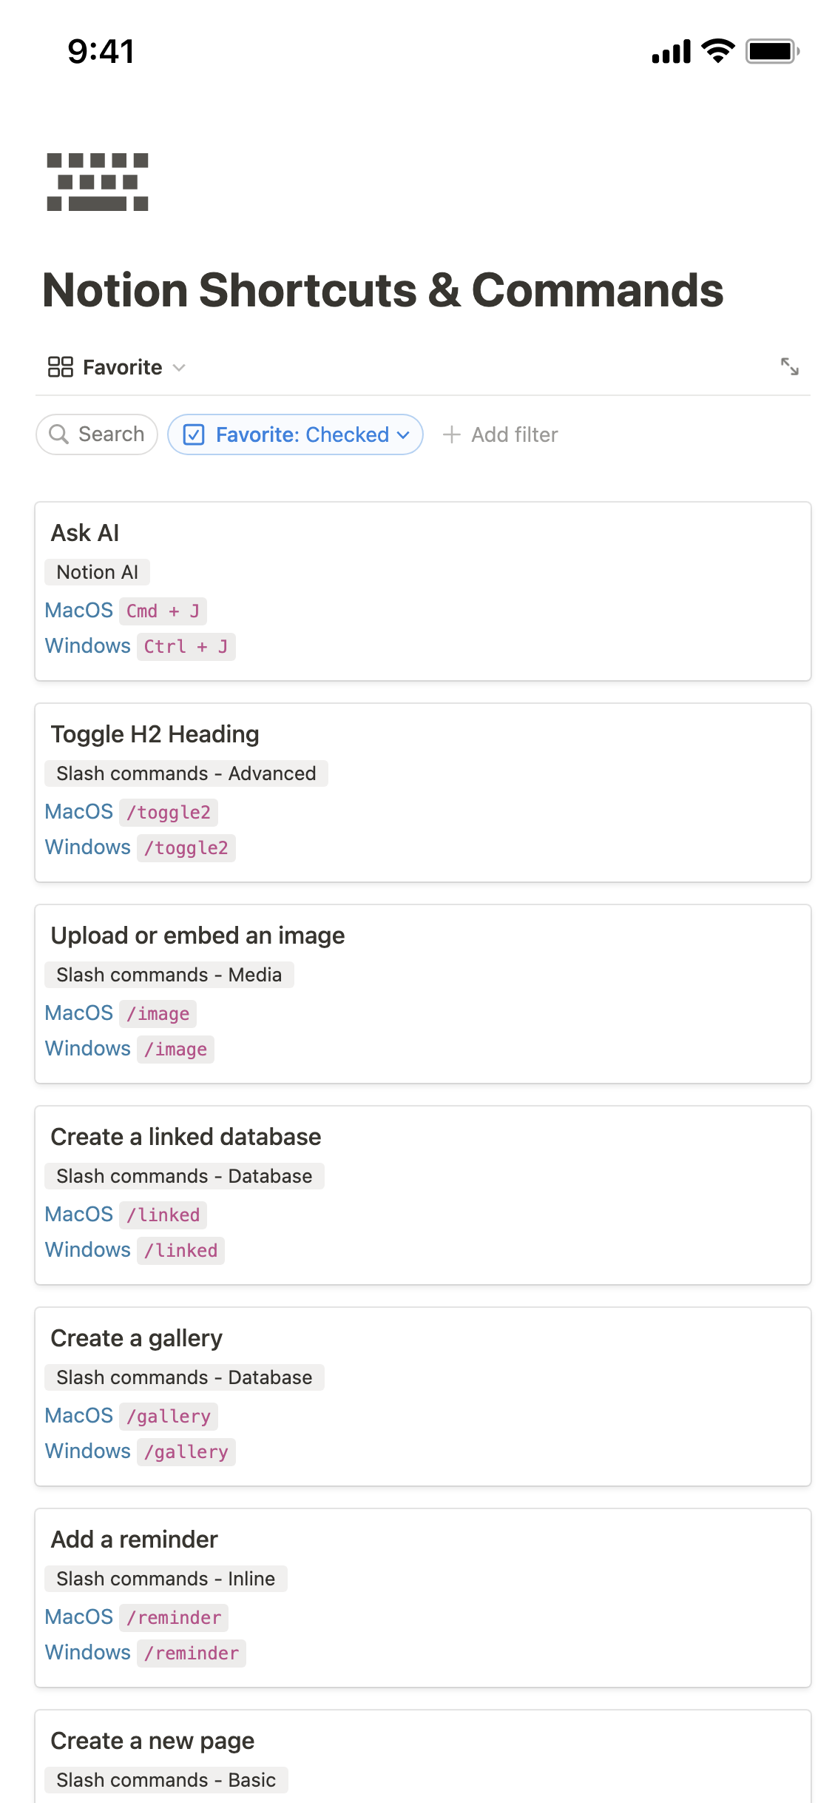Tap the gallery view icon beside Favorite
This screenshot has height=1803, width=832.
point(60,367)
